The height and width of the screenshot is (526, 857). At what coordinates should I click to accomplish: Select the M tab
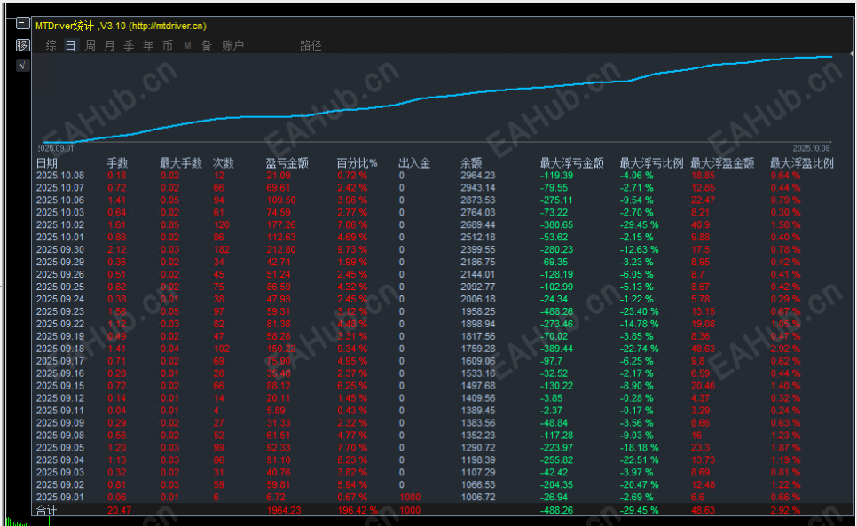click(187, 45)
